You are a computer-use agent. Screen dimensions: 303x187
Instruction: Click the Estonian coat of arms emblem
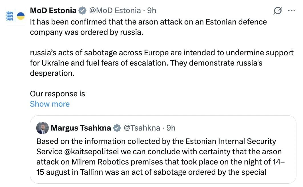click(x=10, y=16)
